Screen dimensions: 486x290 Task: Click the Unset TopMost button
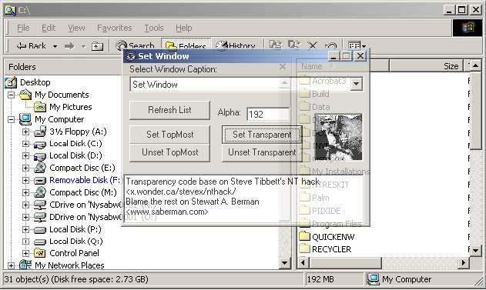pos(169,152)
